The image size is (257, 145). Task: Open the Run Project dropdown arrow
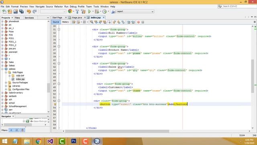tap(93, 12)
